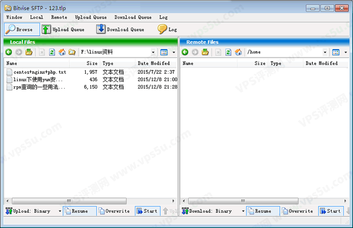
Task: Go back in Local Files pane
Action: (9, 52)
